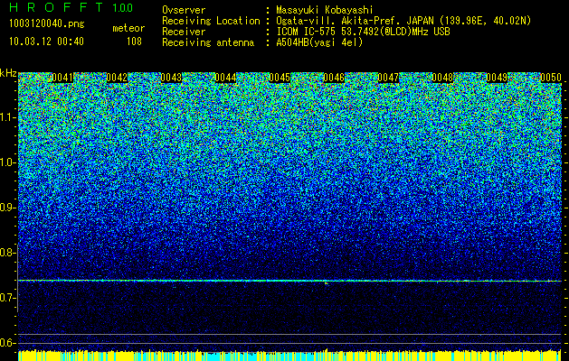This screenshot has height=361, width=569.
Task: Click the Ovserver field label
Action: pos(184,10)
